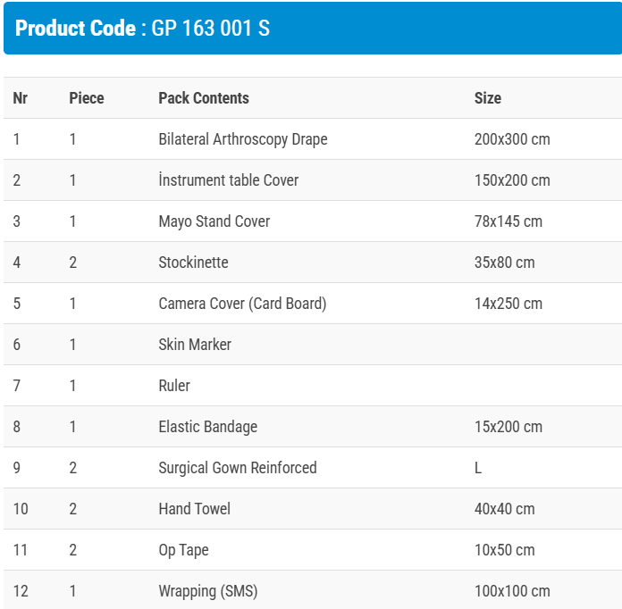The width and height of the screenshot is (622, 609).
Task: Click the Product Code GP 163 001 S header
Action: point(143,29)
